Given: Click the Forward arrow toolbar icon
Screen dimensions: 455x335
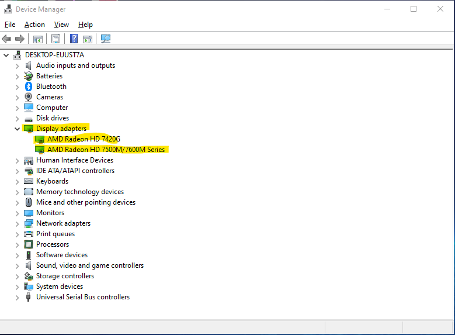Looking at the screenshot, I should click(x=20, y=39).
